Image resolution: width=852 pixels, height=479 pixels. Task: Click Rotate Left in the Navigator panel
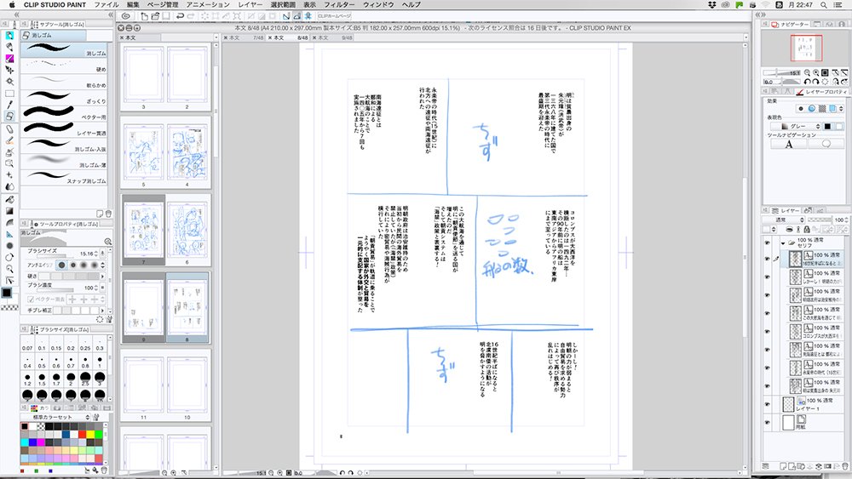[x=808, y=82]
